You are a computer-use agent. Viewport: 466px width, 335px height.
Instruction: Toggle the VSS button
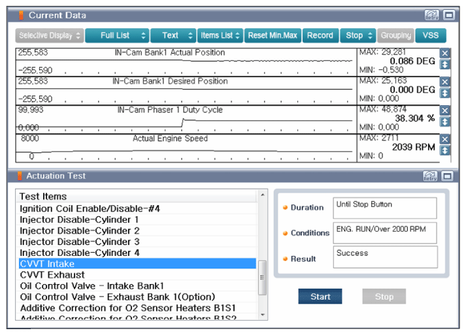click(431, 36)
